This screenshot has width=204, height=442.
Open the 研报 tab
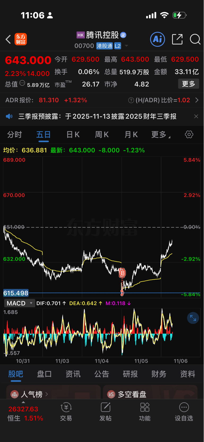click(130, 374)
